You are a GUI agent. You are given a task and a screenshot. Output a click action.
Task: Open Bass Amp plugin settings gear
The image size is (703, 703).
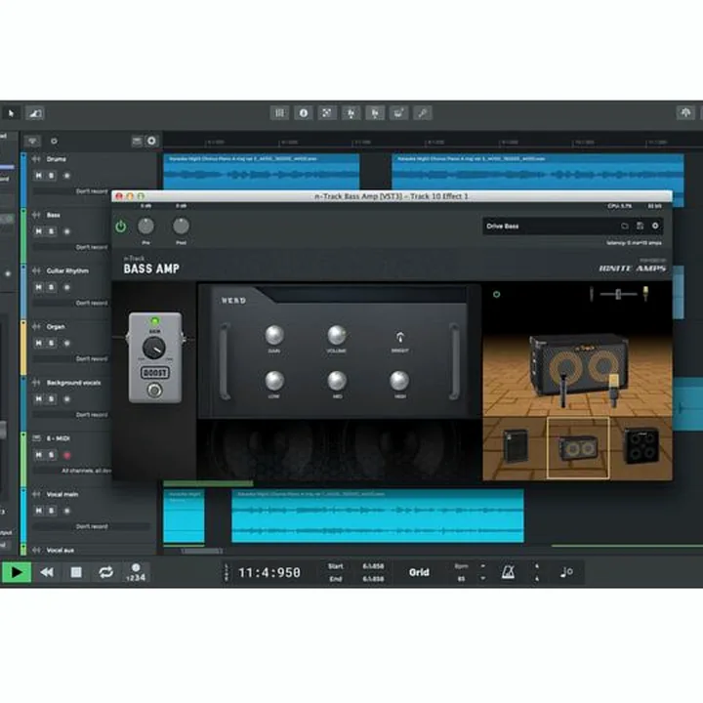(655, 226)
